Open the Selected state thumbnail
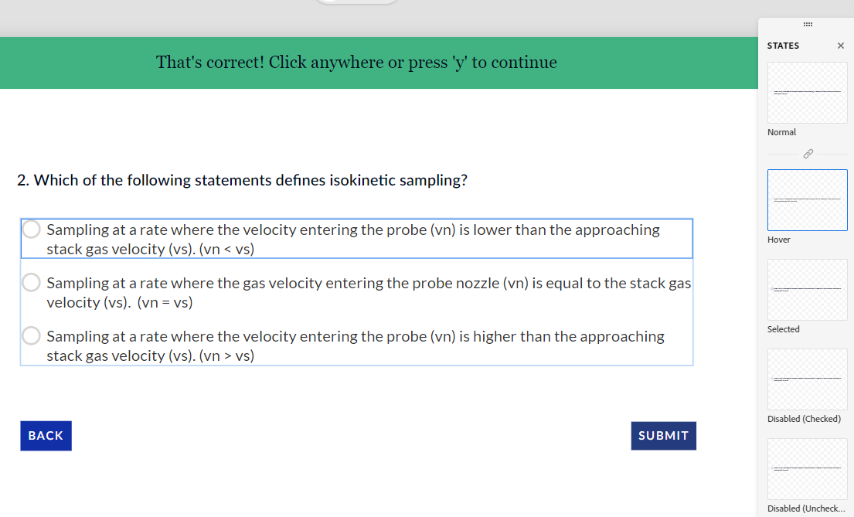 click(807, 289)
